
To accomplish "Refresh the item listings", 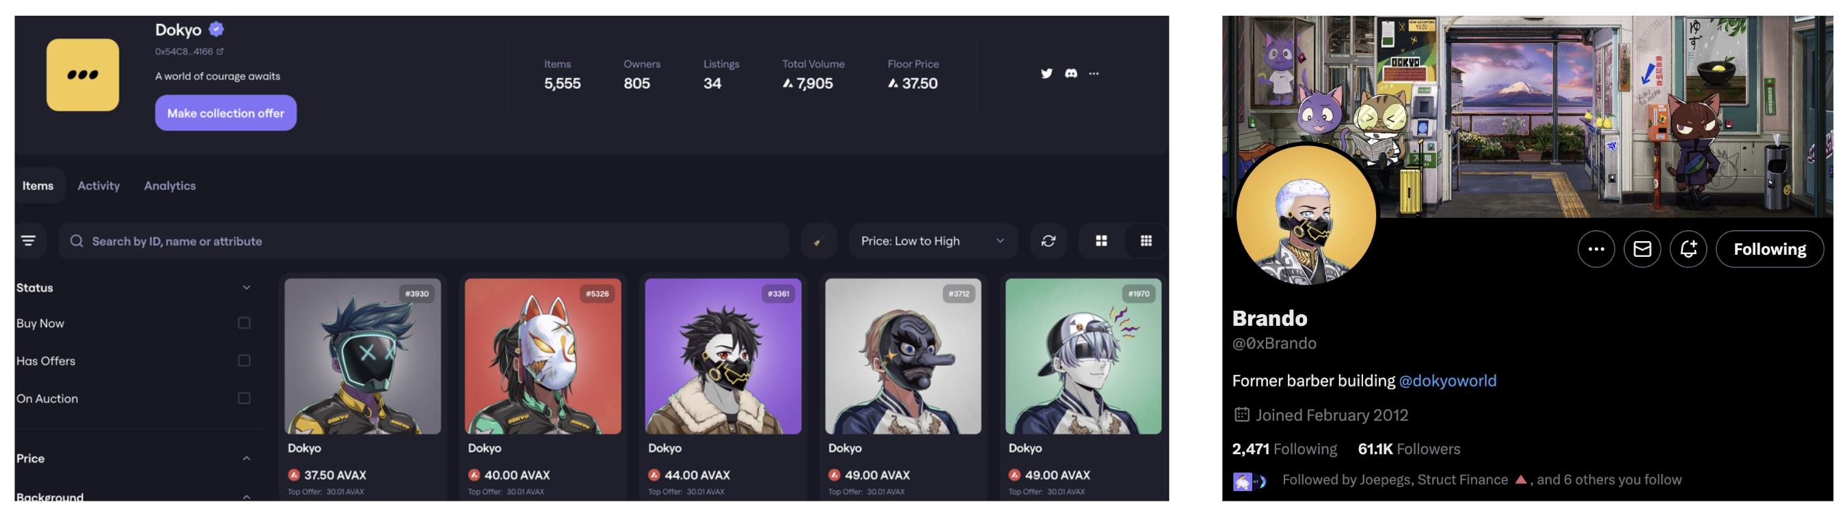I will point(1049,240).
